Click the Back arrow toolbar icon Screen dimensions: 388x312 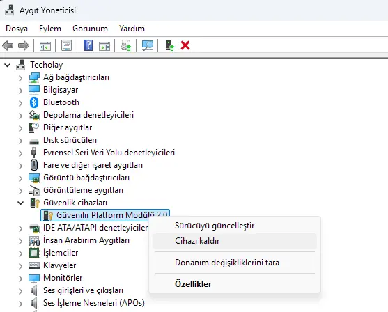click(x=8, y=45)
